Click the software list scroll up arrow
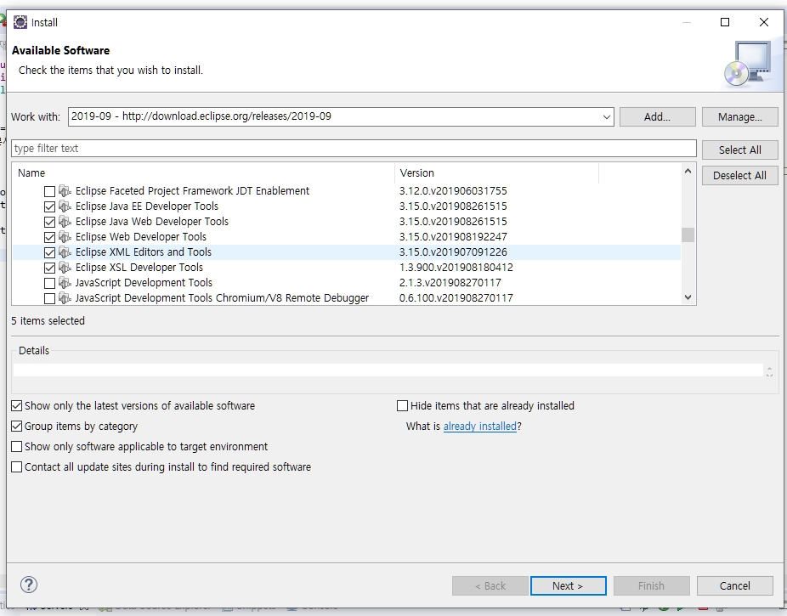The image size is (787, 616). [x=688, y=171]
